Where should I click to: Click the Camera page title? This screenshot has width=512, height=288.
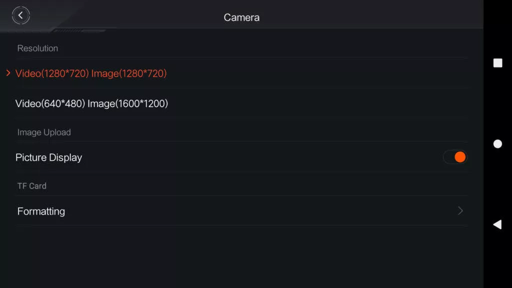(241, 17)
